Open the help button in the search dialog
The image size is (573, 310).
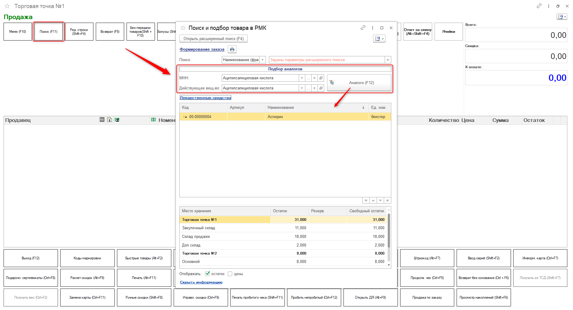379,38
